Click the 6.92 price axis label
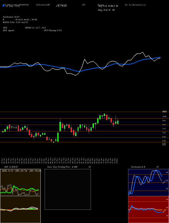This screenshot has height=223, width=169. pos(164,137)
